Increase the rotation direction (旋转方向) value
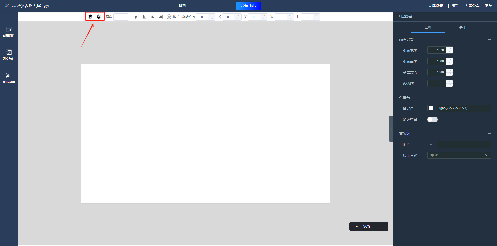497x246 pixels. [x=212, y=15]
